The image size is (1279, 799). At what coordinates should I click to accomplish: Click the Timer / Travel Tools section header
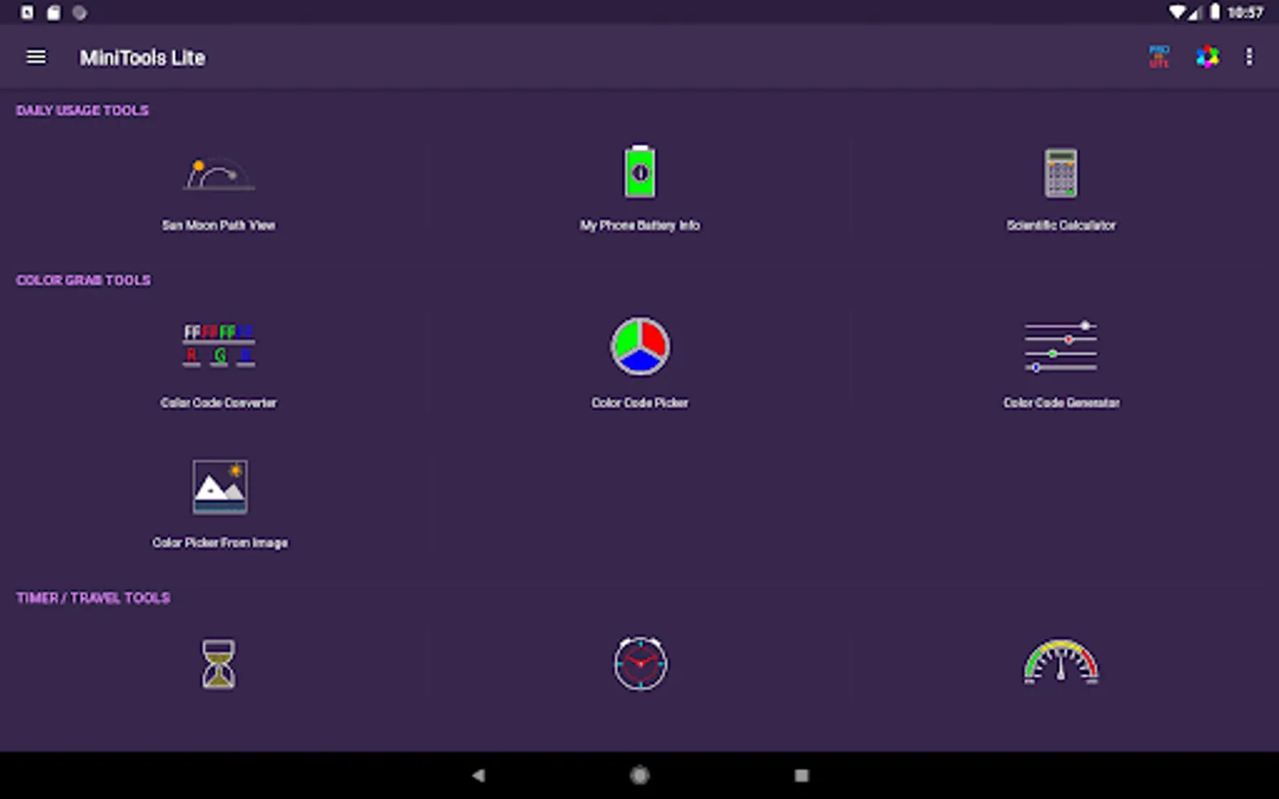(x=92, y=597)
